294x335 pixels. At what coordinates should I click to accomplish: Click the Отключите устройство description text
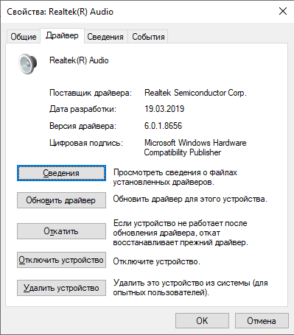click(156, 261)
